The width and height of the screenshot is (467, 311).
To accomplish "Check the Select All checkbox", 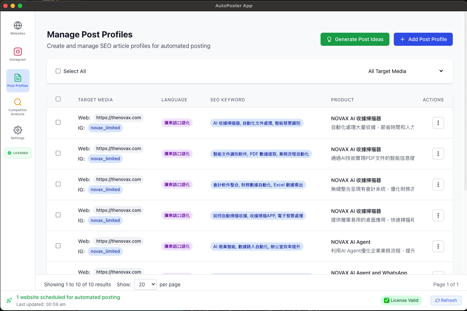I will (58, 71).
